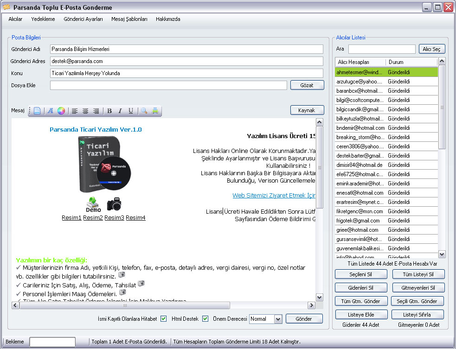
Task: Select recipient row enesatl@hotmail.com
Action: 386,193
